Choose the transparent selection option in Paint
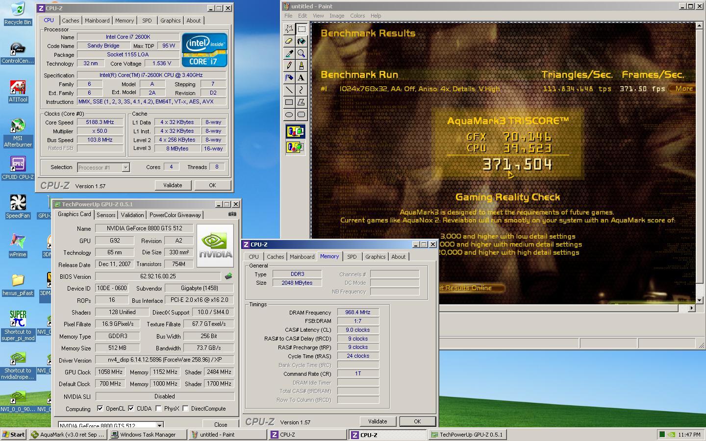 point(295,147)
